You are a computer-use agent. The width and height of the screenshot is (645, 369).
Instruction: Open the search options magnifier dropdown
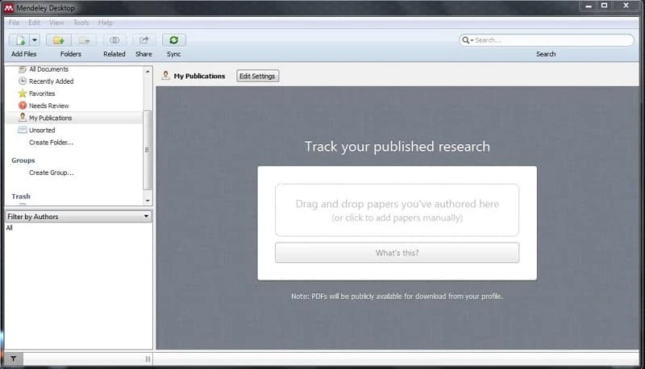pos(467,40)
